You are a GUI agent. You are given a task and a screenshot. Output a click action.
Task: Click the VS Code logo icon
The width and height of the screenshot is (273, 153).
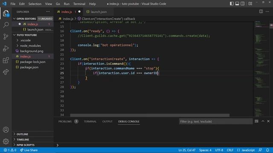(x=4, y=4)
